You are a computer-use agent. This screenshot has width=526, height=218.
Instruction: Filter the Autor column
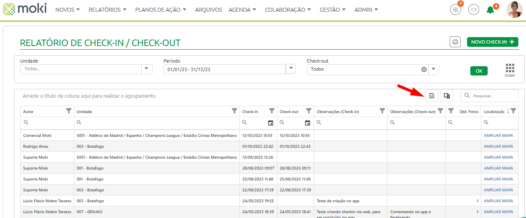pos(69,111)
